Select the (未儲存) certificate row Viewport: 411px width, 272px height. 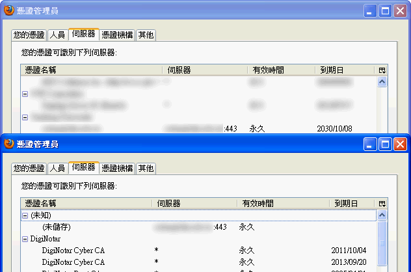199,227
